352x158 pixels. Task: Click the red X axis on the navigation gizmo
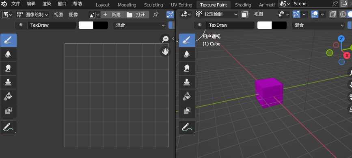pyautogui.click(x=347, y=56)
